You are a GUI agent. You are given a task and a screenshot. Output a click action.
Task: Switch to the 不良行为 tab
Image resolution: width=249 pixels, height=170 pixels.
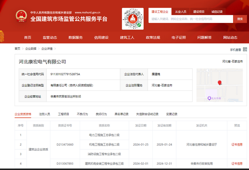click(x=82, y=114)
